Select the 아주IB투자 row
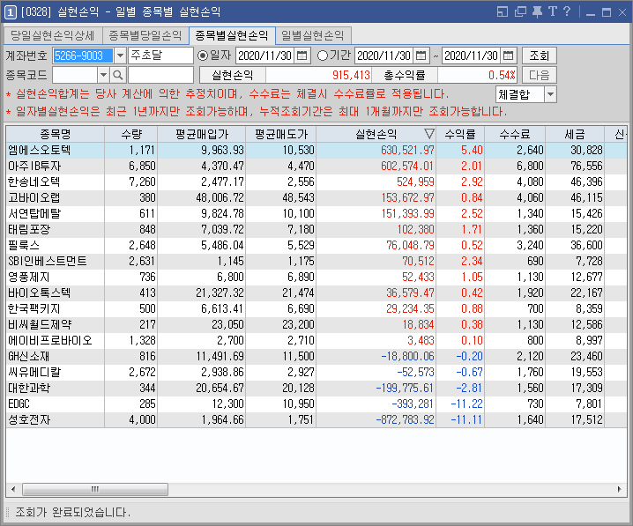 (x=316, y=166)
